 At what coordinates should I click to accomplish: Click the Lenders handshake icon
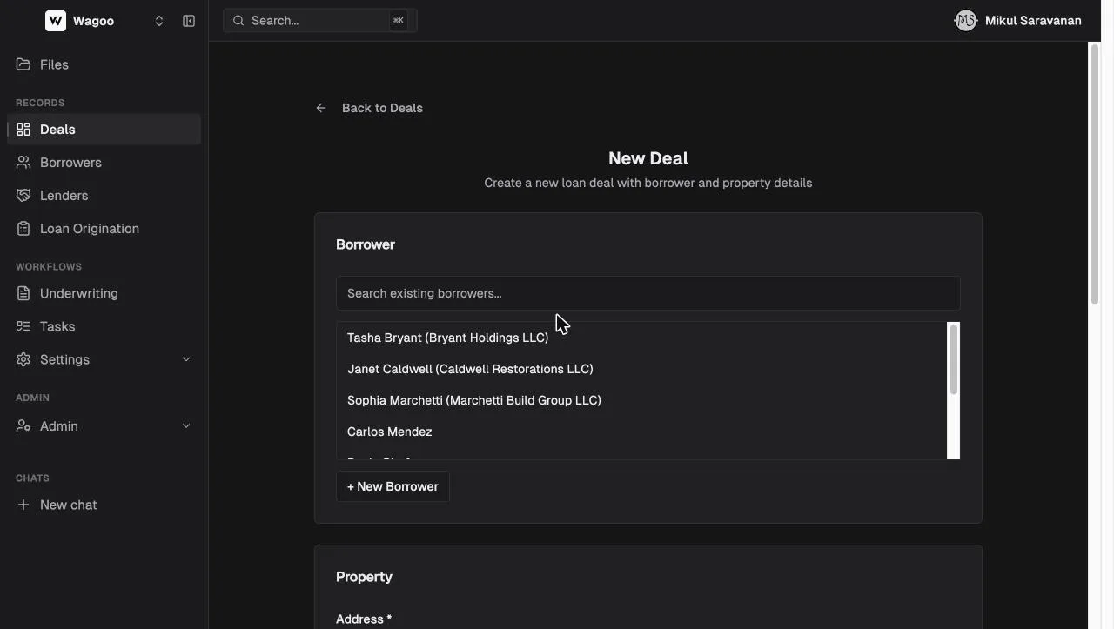23,196
